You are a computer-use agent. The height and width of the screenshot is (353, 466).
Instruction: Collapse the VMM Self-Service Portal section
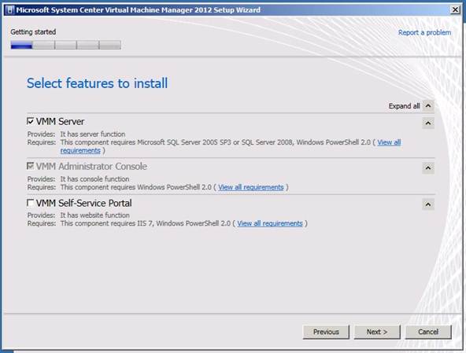(428, 204)
